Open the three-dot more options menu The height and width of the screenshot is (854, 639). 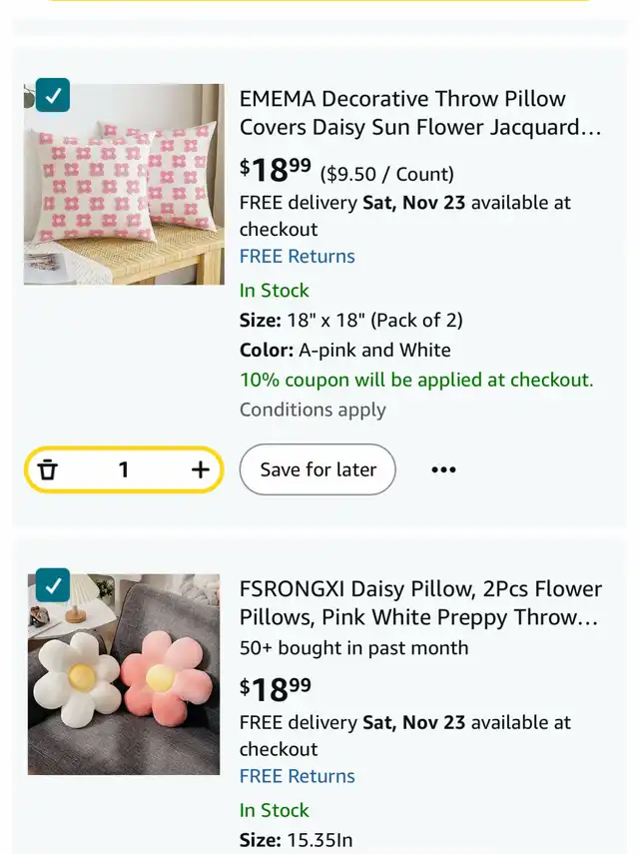point(443,469)
